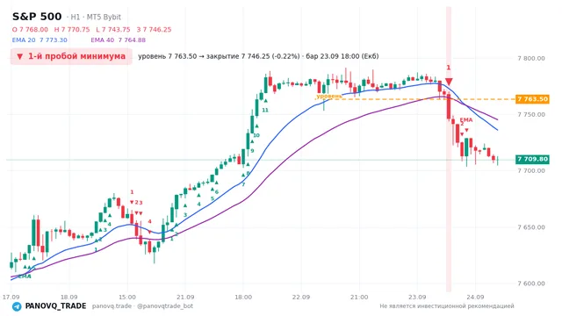Click the 'H1 · MT5 Bybit' timeframe text

[x=96, y=17]
